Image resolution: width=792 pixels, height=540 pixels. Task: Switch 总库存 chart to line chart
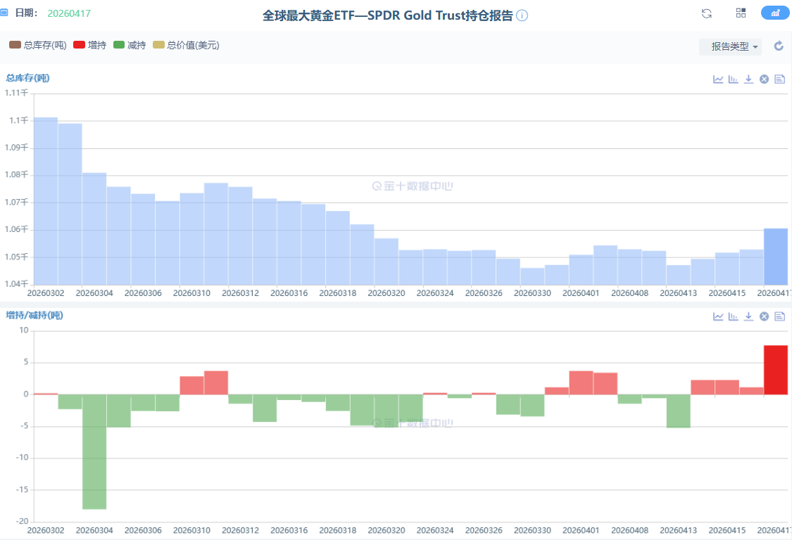718,79
